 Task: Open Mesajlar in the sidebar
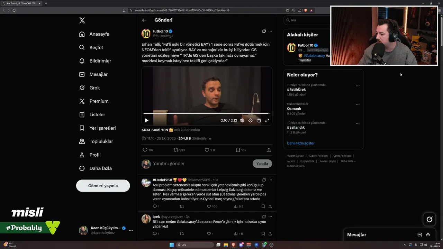point(93,74)
